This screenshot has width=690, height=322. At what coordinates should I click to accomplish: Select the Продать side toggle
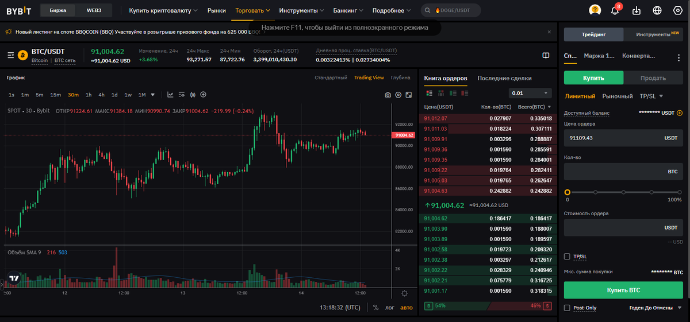pos(653,78)
